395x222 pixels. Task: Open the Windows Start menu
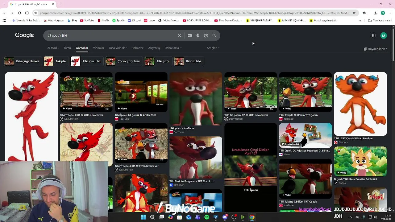click(143, 217)
